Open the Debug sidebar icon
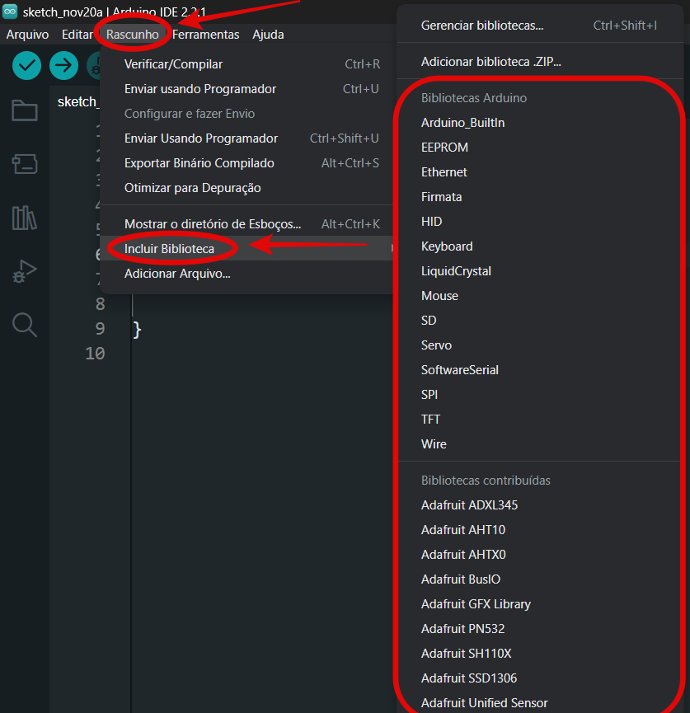The height and width of the screenshot is (713, 690). pos(25,271)
